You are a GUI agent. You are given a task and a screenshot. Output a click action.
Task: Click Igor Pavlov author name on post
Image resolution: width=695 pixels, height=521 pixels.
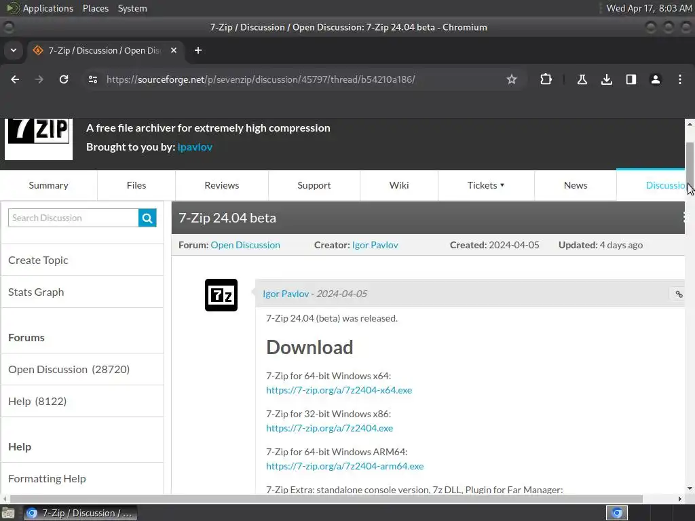point(286,294)
